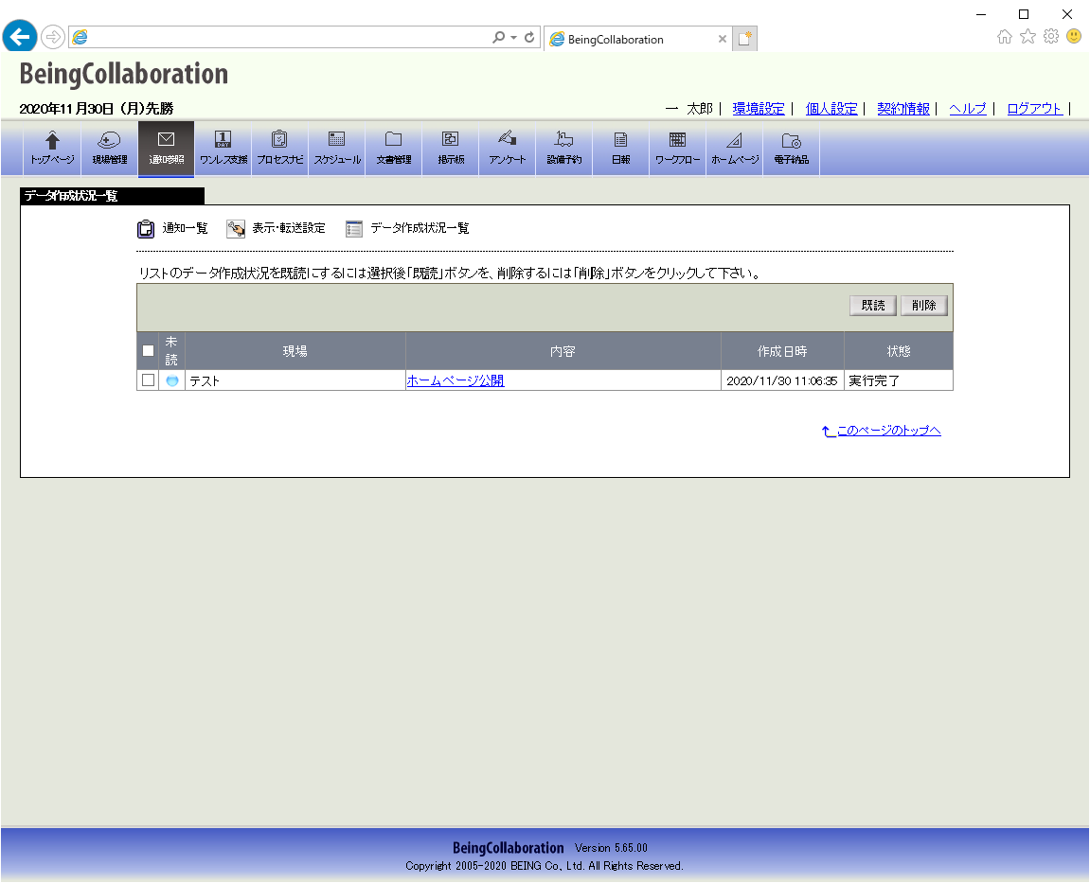Open 日報 module
Screen dimensions: 1090x883
coord(621,148)
